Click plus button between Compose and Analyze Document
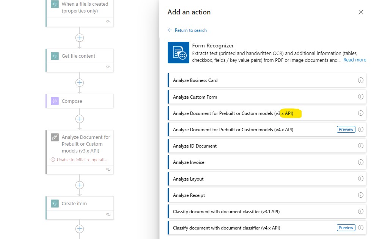 (79, 119)
